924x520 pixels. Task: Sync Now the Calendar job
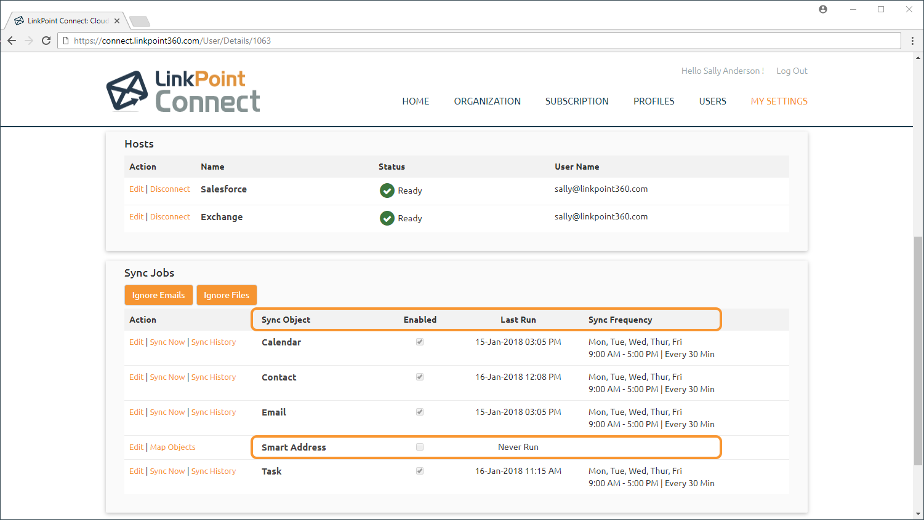(167, 342)
